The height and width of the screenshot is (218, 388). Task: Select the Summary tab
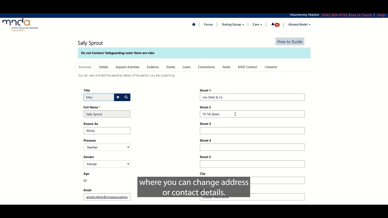point(85,67)
